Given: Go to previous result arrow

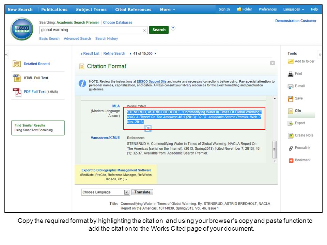Looking at the screenshot, I should [x=130, y=53].
